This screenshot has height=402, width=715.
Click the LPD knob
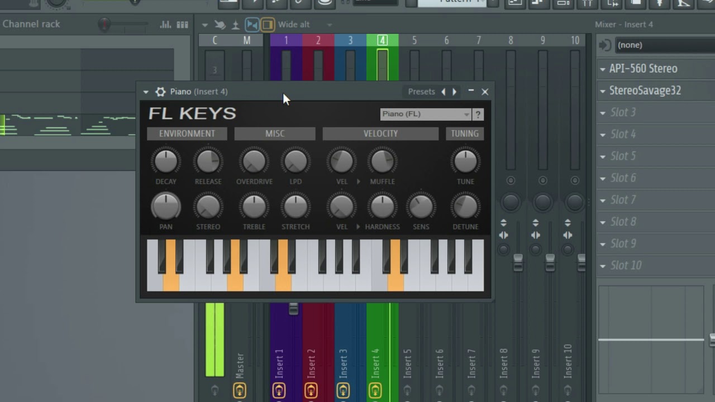point(295,161)
